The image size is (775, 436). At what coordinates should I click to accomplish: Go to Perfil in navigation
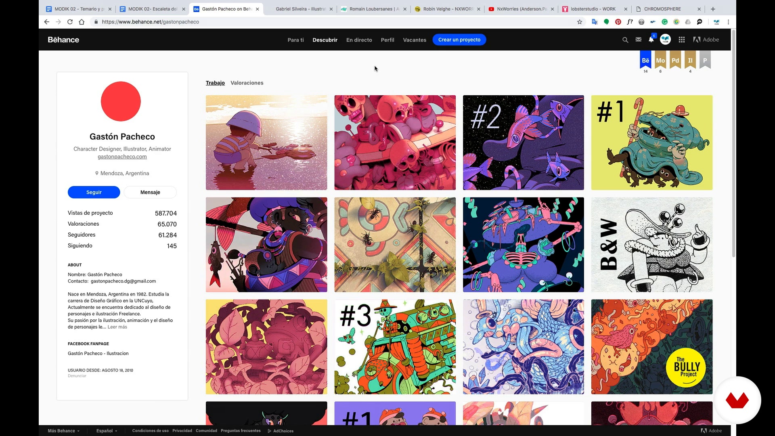click(387, 40)
